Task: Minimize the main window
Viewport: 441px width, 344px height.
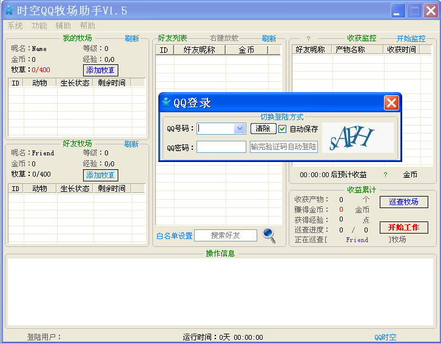Action: tap(398, 11)
